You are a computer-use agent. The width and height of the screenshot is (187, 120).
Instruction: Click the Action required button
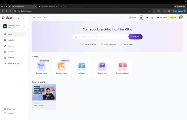[179, 11]
